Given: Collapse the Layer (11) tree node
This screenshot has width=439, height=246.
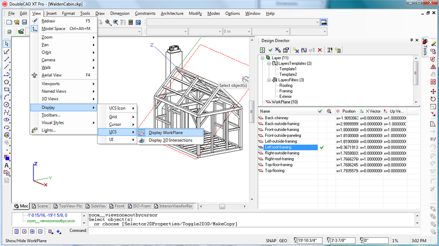Looking at the screenshot, I should [263, 58].
